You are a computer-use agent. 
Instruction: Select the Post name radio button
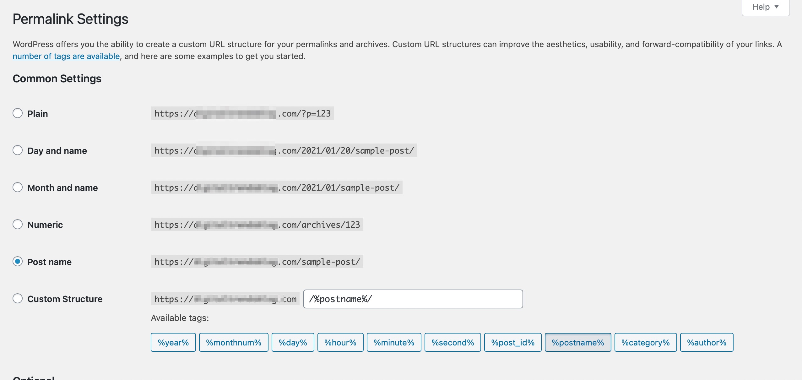[x=18, y=261]
